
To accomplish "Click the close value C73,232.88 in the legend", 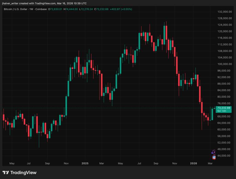I will (102, 9).
